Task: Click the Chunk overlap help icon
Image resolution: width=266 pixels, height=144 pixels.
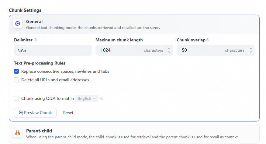Action: pyautogui.click(x=208, y=40)
